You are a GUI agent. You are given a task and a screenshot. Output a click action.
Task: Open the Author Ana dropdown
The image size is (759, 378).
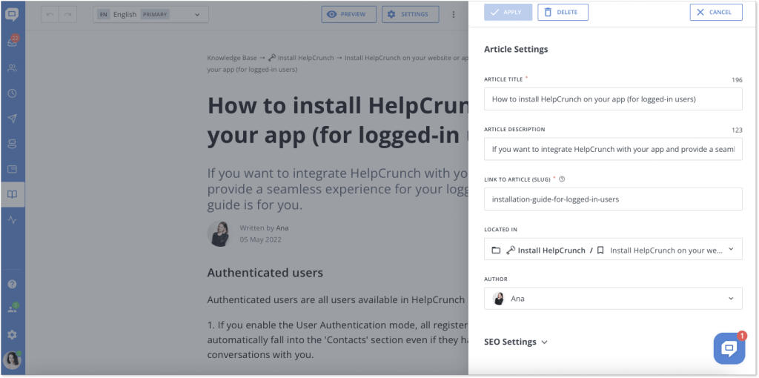613,299
